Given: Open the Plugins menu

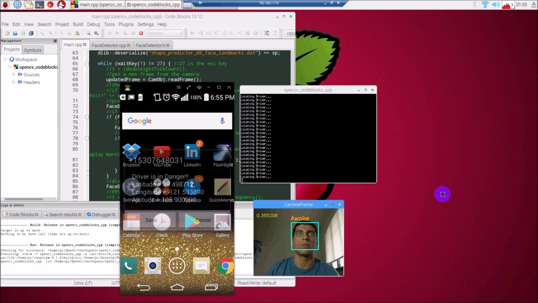Looking at the screenshot, I should (126, 24).
